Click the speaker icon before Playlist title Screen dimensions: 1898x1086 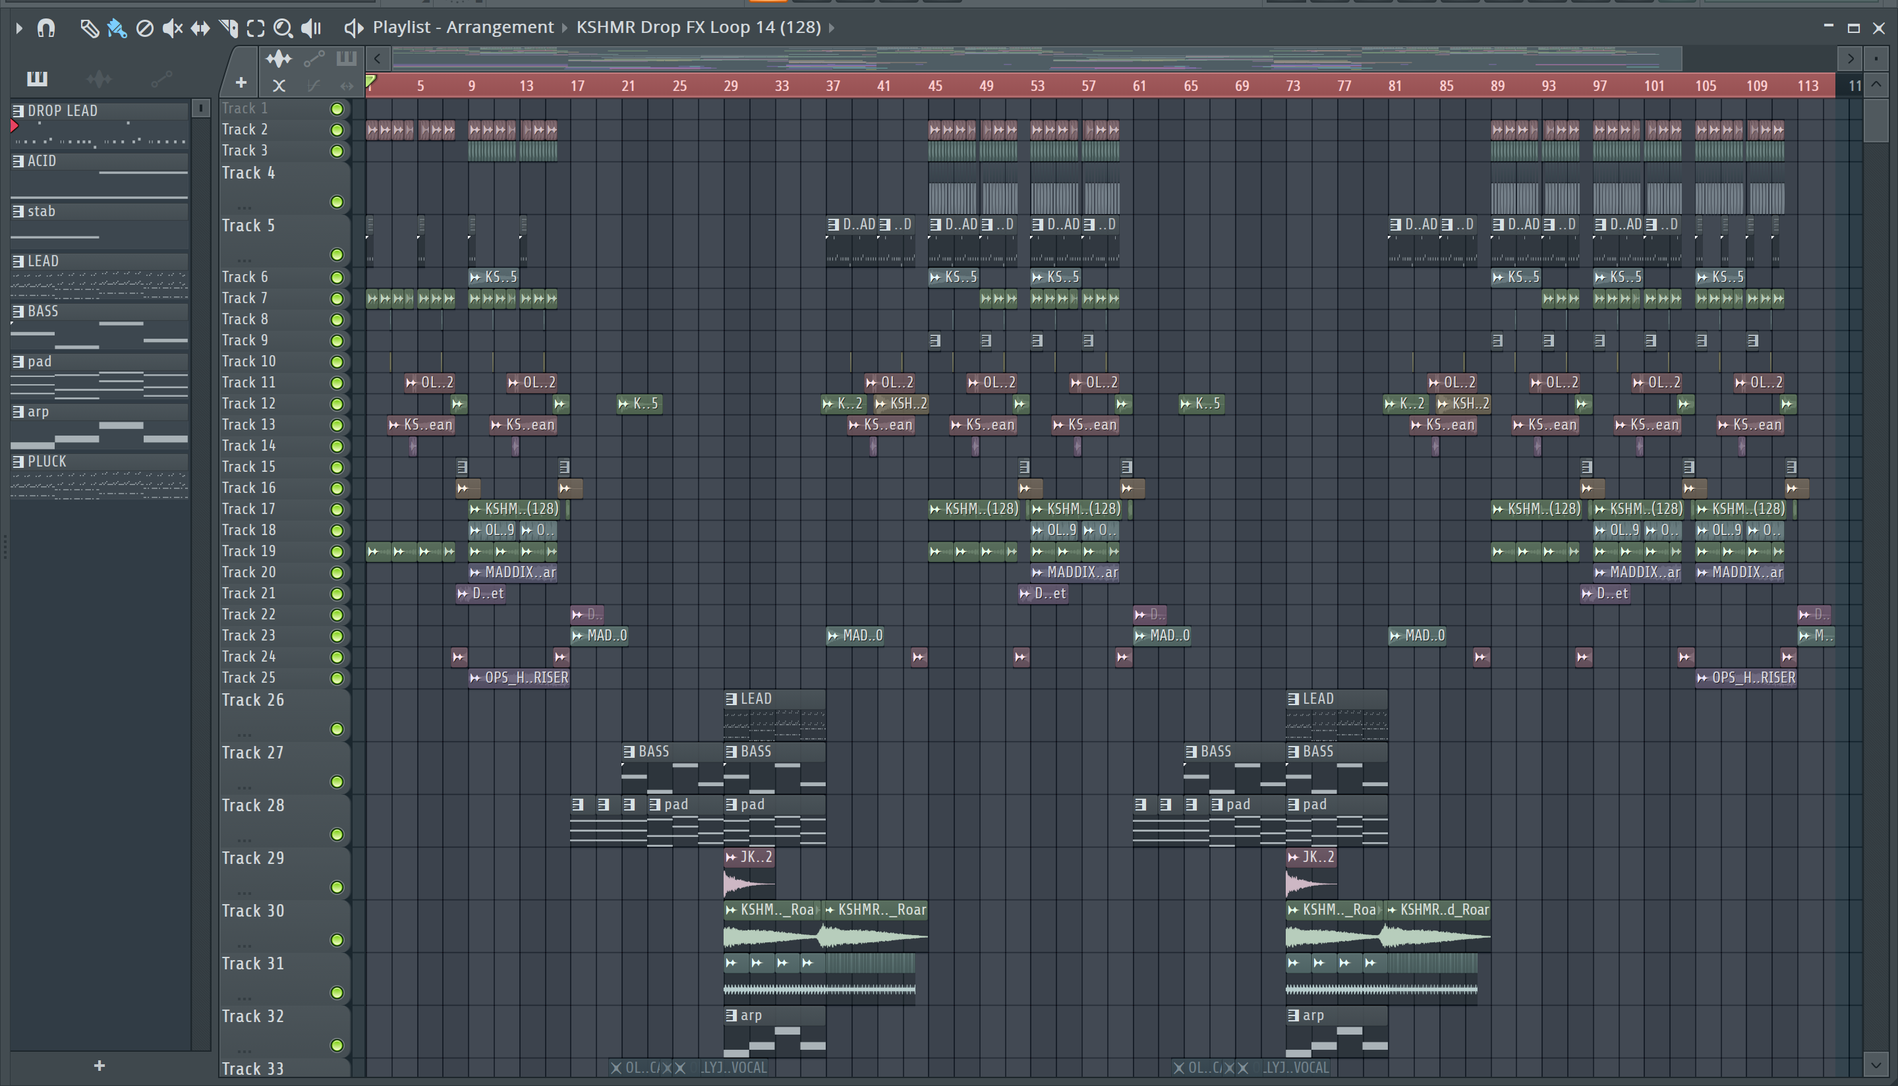click(353, 28)
